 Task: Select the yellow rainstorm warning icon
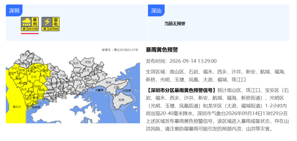click(x=30, y=24)
